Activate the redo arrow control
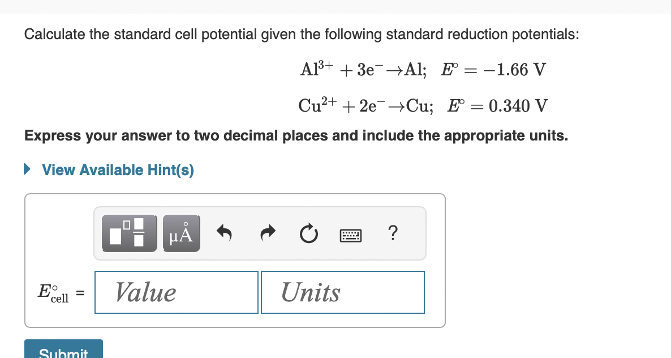This screenshot has width=671, height=358. 266,233
